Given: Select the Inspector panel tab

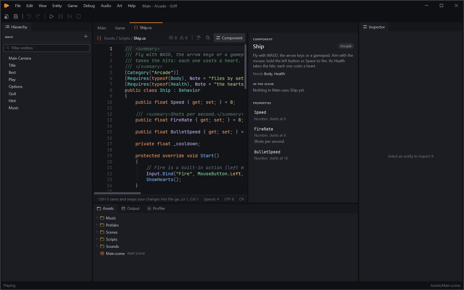Looking at the screenshot, I should point(374,27).
